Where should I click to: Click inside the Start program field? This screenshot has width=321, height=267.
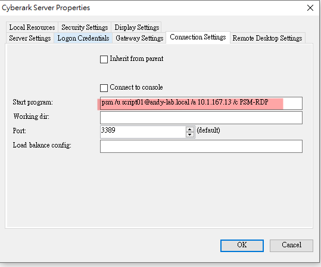pos(201,103)
